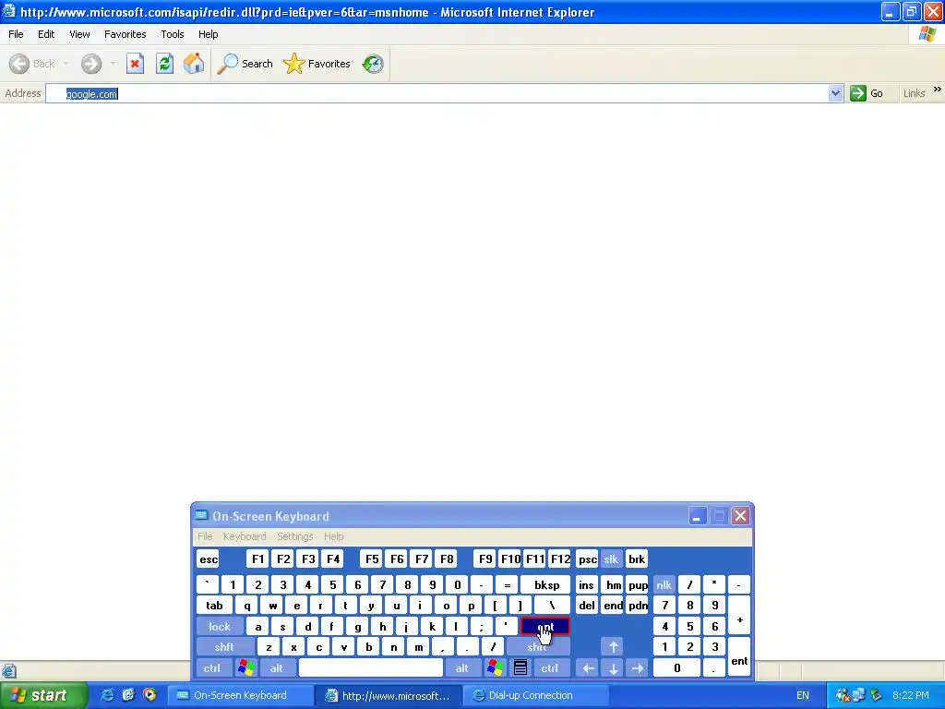This screenshot has height=709, width=945.
Task: Click the right Windows logo key
Action: [x=496, y=668]
